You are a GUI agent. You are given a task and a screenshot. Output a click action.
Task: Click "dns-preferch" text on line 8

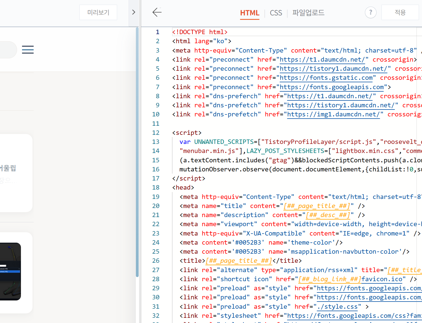point(235,96)
